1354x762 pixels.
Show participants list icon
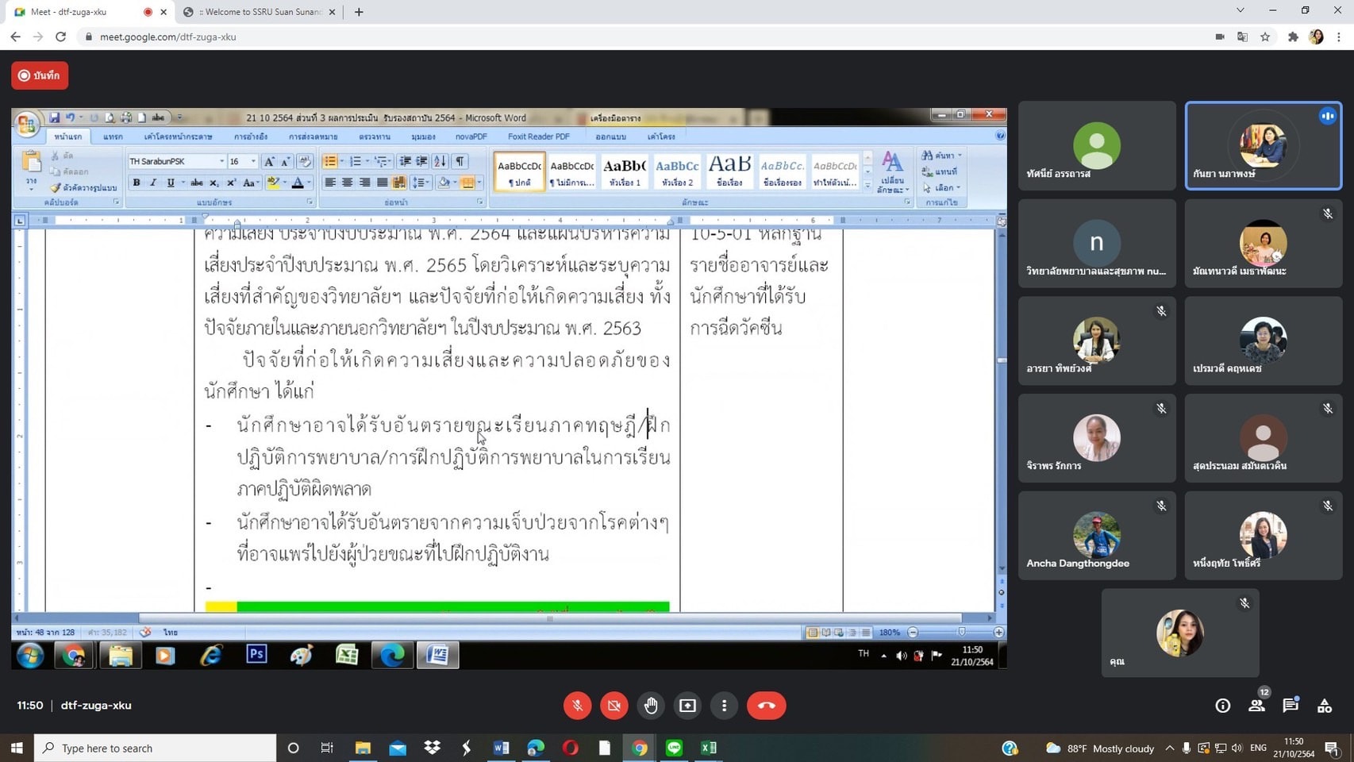1256,706
